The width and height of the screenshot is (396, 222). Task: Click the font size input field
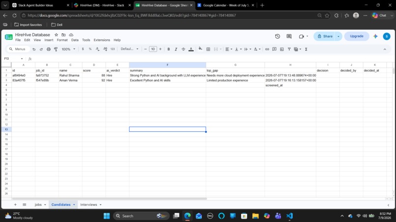(153, 49)
